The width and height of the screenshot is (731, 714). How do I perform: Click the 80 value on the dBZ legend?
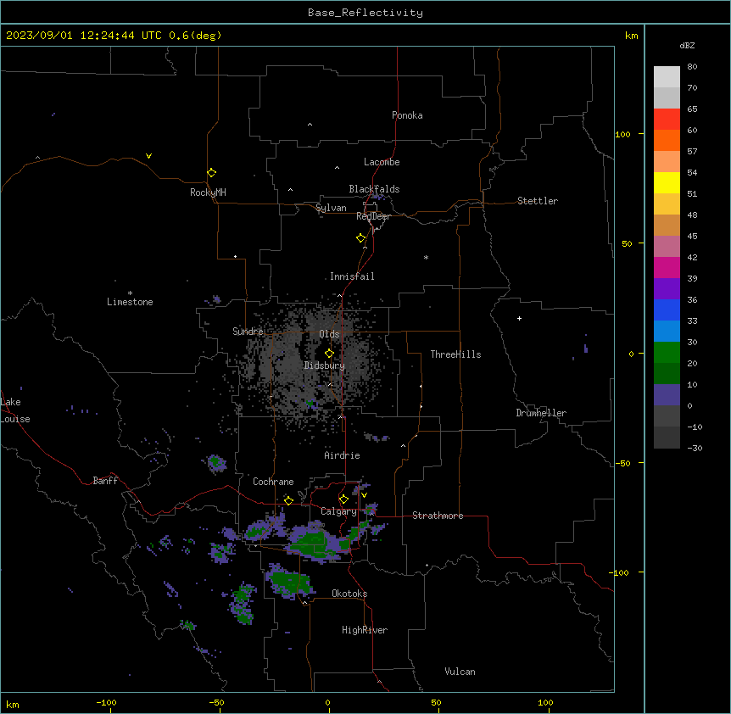[x=692, y=67]
